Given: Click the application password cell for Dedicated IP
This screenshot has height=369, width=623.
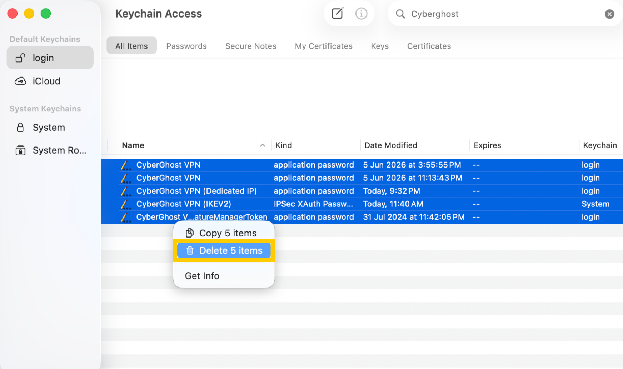Looking at the screenshot, I should tap(314, 191).
